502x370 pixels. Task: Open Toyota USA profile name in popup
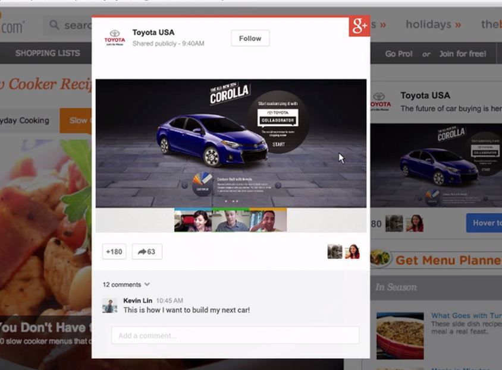(x=153, y=32)
